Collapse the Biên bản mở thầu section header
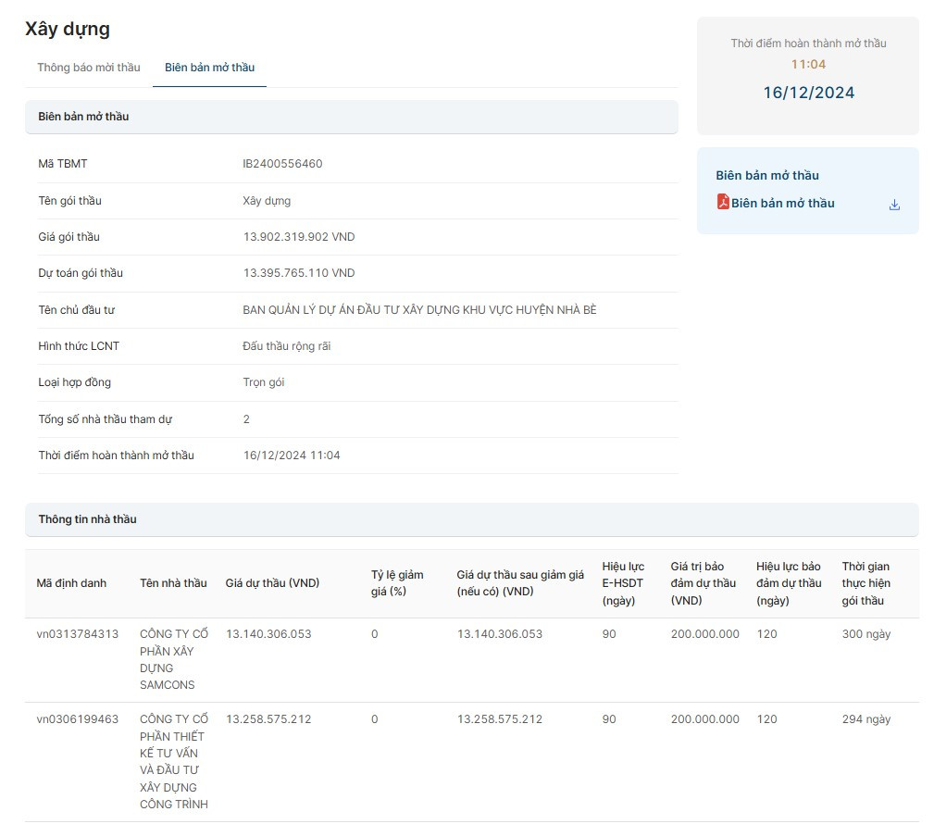The width and height of the screenshot is (934, 824). tap(351, 117)
